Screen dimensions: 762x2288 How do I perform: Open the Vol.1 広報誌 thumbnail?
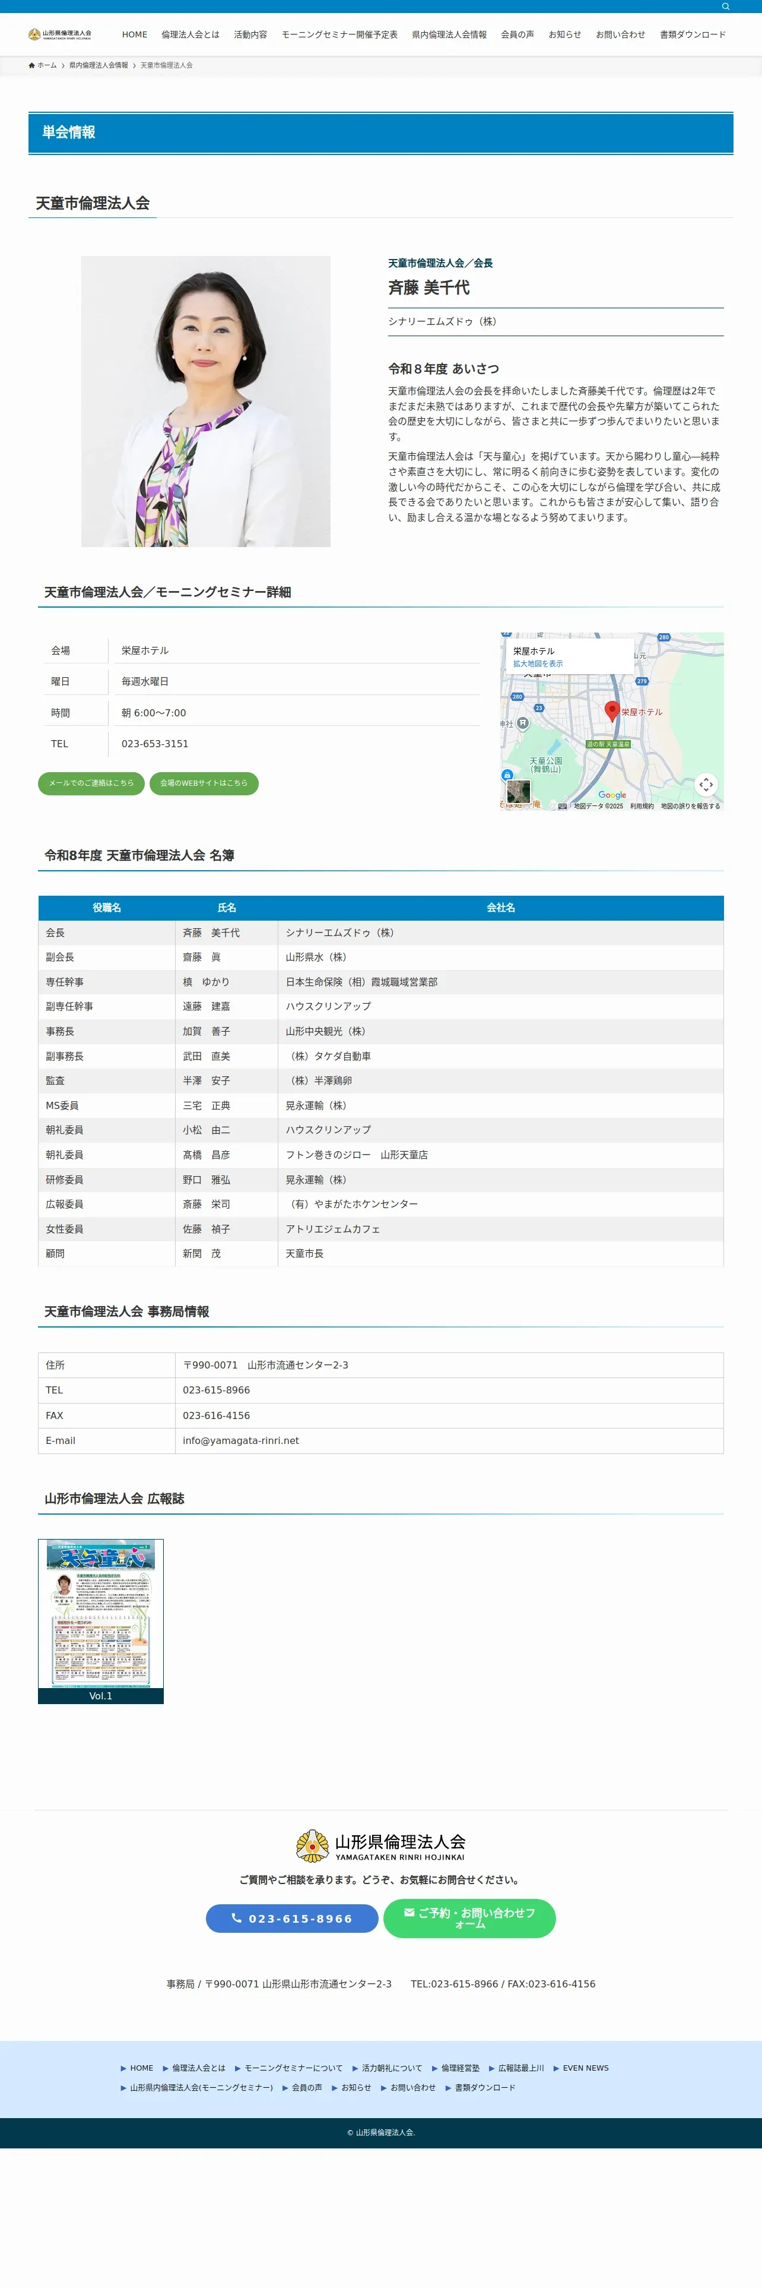click(x=101, y=1621)
